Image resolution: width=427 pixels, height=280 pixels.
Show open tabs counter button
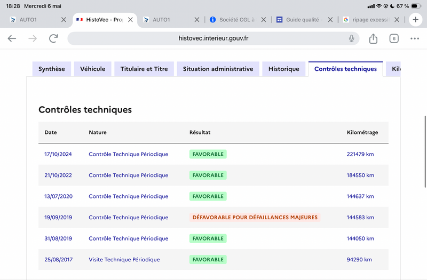394,38
